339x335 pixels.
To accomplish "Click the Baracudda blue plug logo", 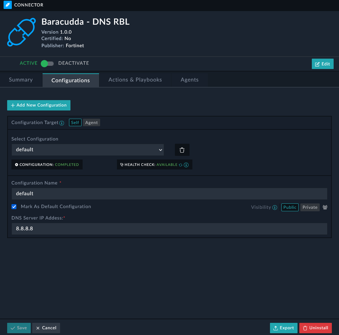I will point(21,32).
